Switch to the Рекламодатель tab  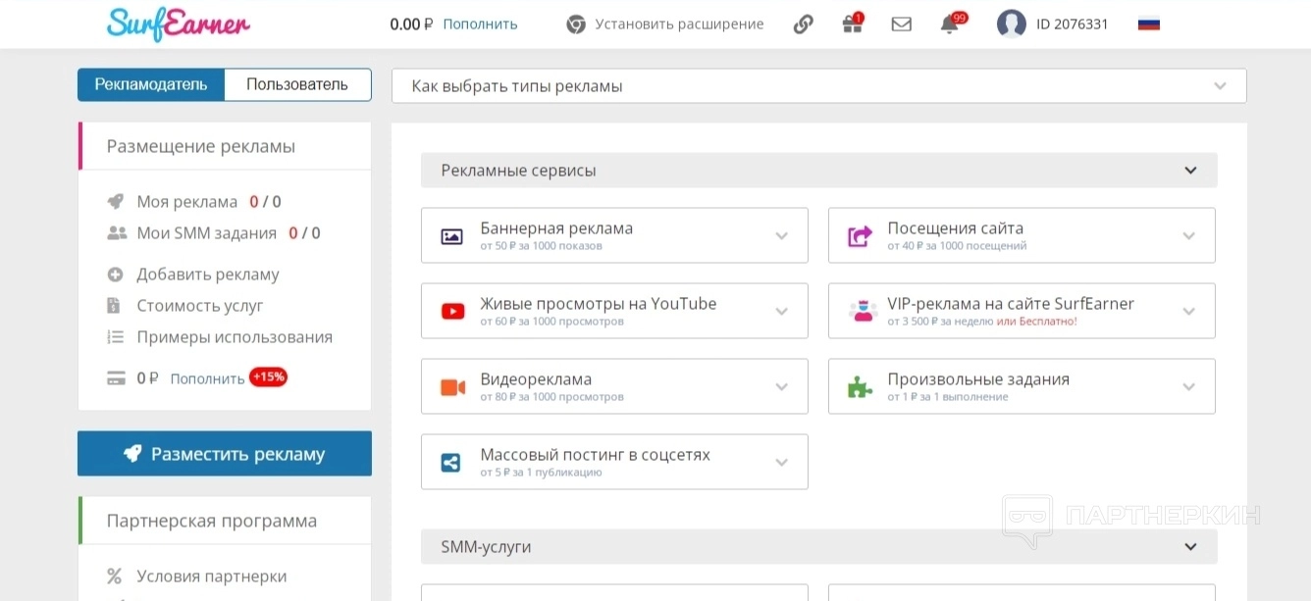(151, 84)
